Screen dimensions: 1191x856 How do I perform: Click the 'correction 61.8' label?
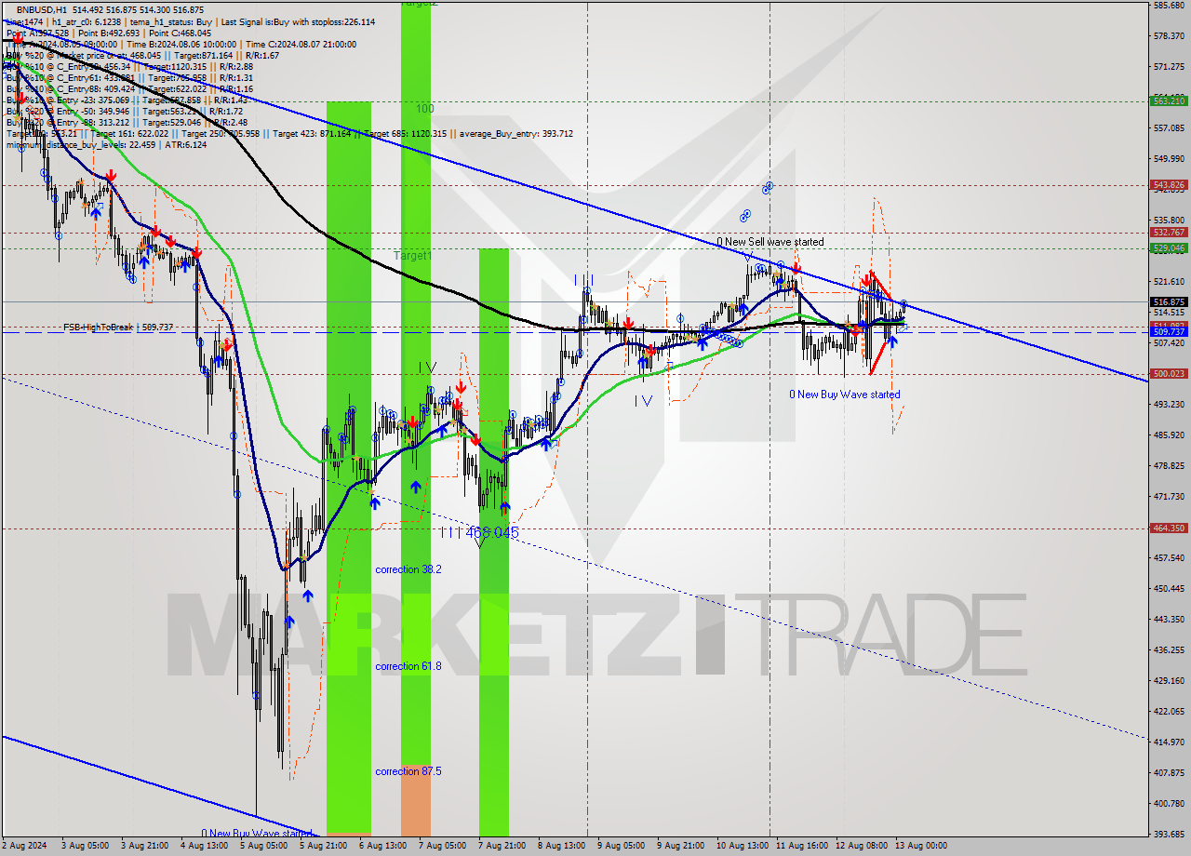click(408, 666)
